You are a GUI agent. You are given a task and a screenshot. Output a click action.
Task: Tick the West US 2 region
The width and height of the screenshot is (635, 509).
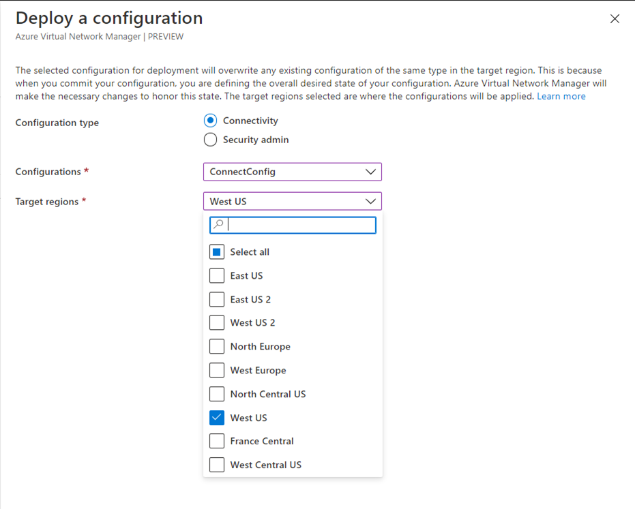point(217,323)
